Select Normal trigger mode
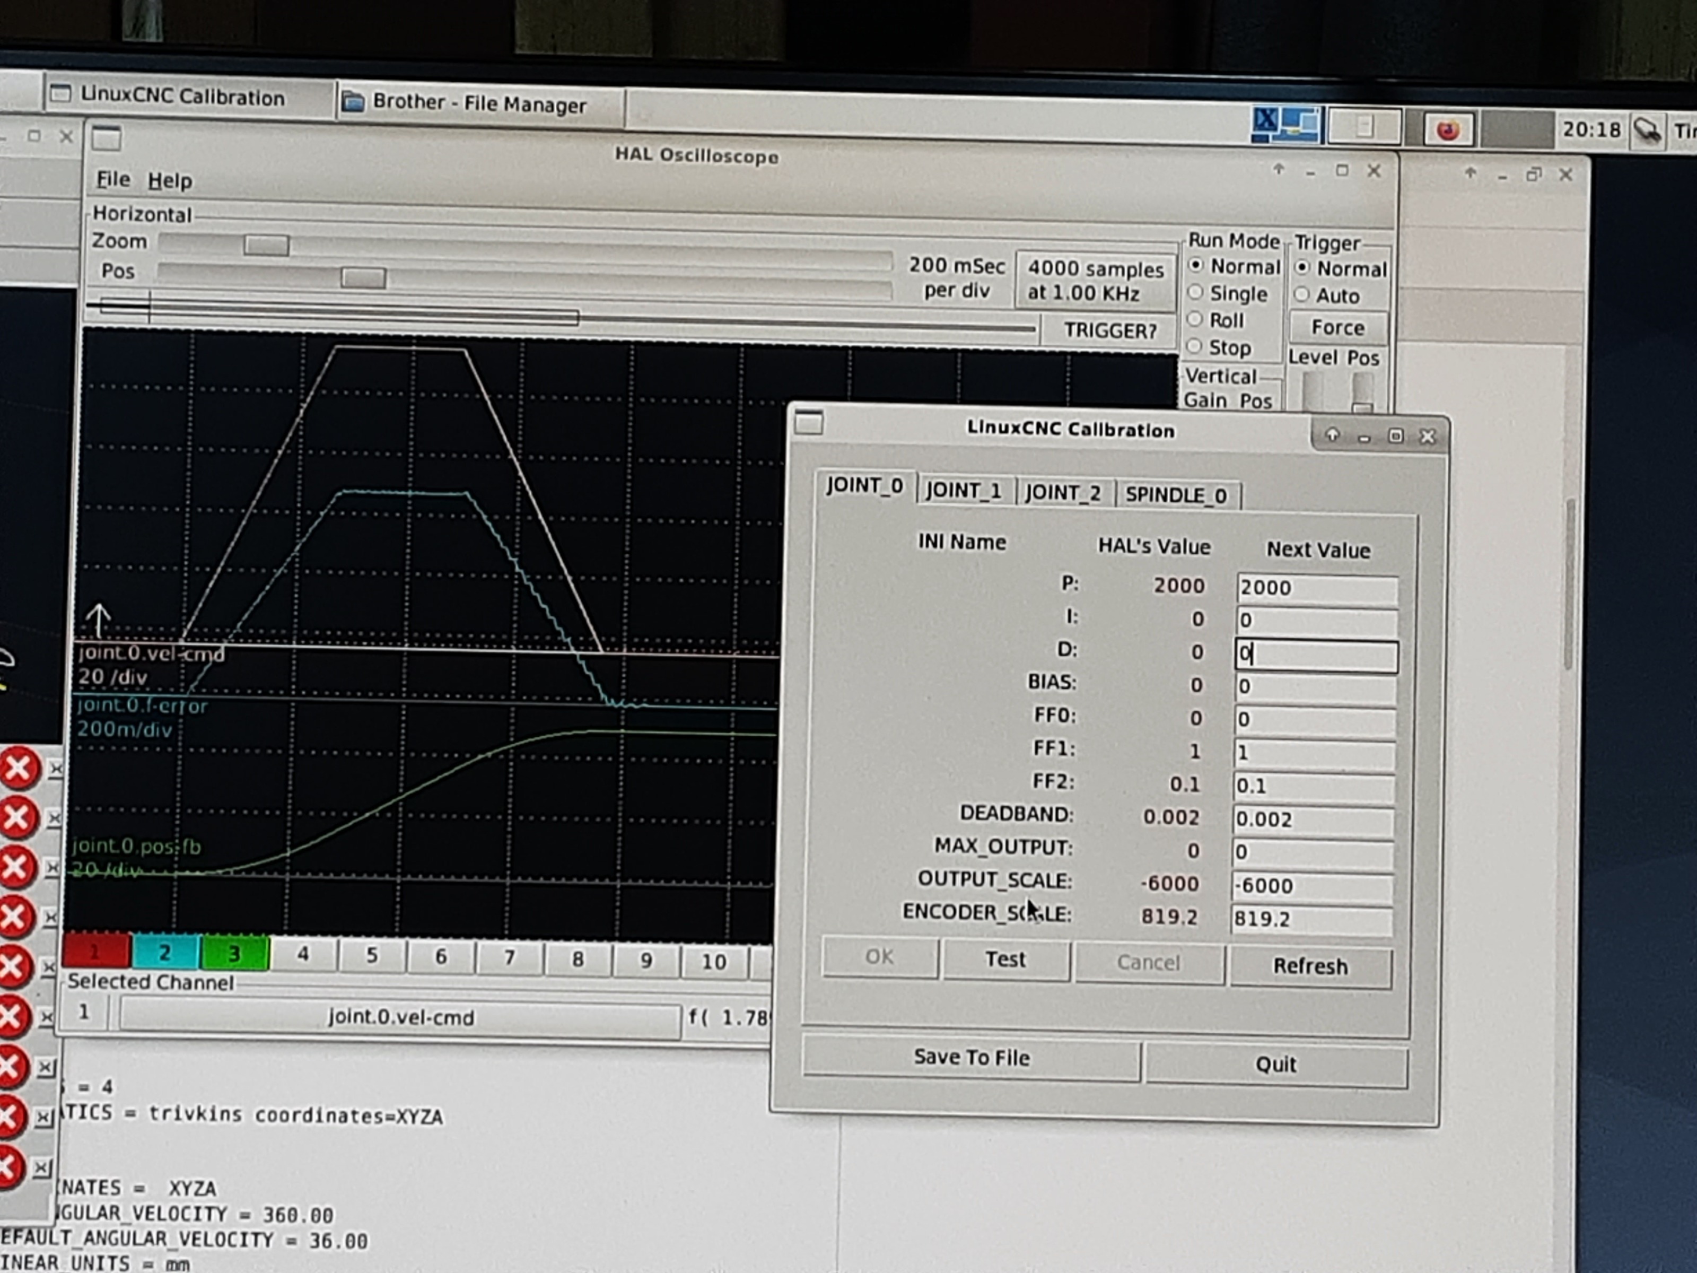 point(1341,268)
